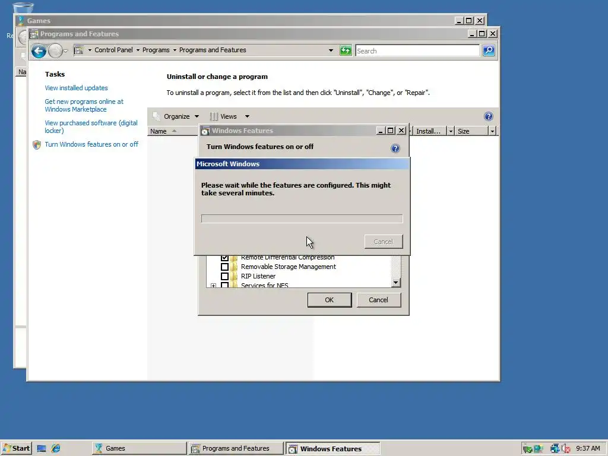Check the Services for NFS checkbox
Image resolution: width=608 pixels, height=456 pixels.
[x=224, y=285]
